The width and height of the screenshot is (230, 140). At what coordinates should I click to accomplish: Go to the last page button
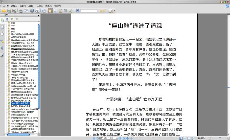coord(124,138)
